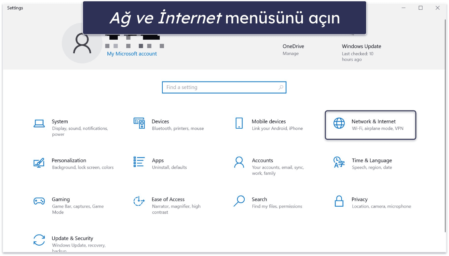Select the Mobile devices phone icon
This screenshot has width=449, height=256.
click(239, 123)
